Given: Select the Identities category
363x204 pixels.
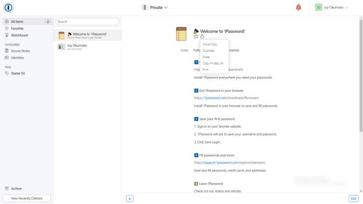Looking at the screenshot, I should click(17, 58).
